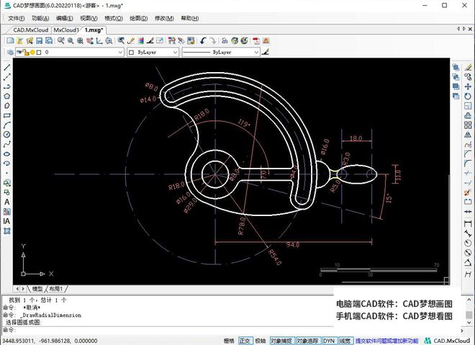Select the Circle drawing tool
Screen dimensions: 475x345
[x=6, y=135]
